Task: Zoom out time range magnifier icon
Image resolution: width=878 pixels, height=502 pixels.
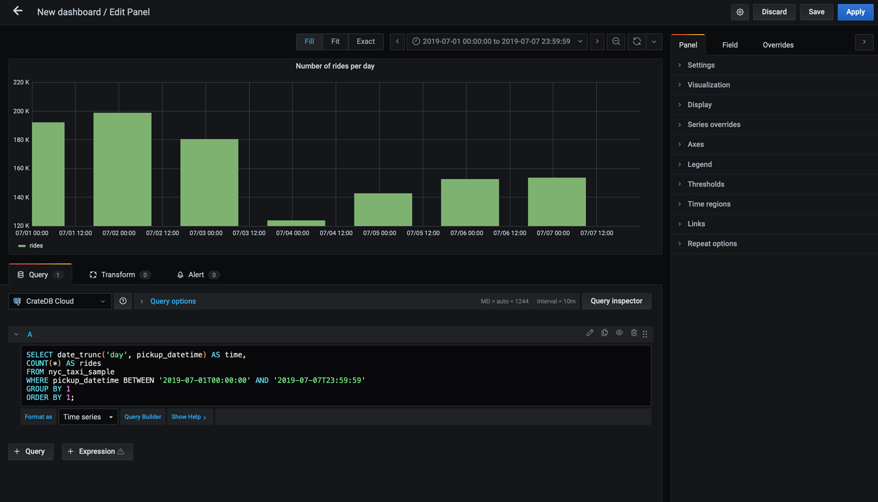Action: click(616, 41)
